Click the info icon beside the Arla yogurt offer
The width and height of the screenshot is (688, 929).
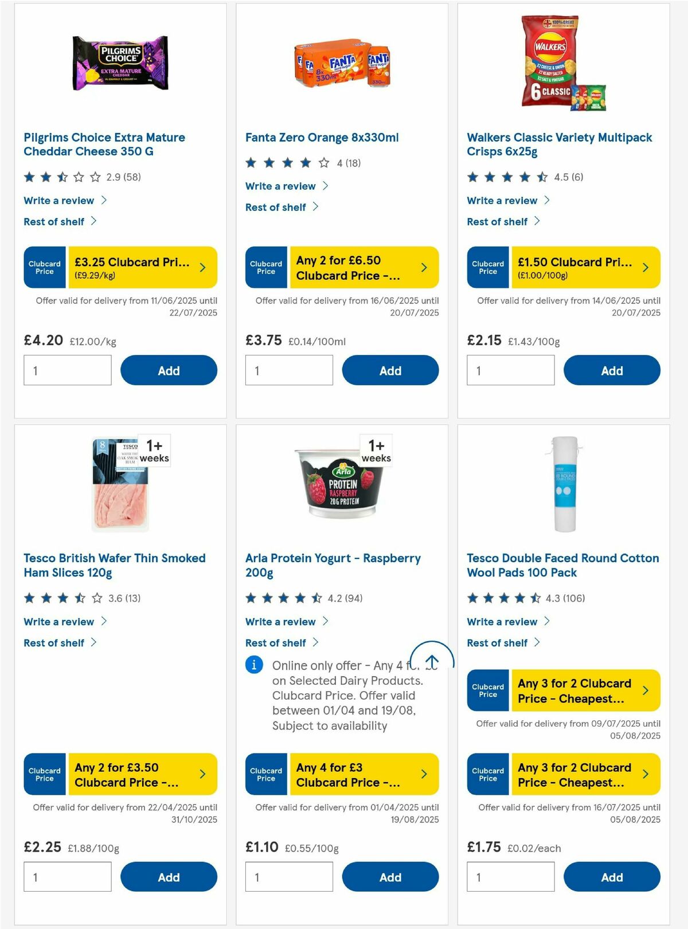pyautogui.click(x=253, y=666)
